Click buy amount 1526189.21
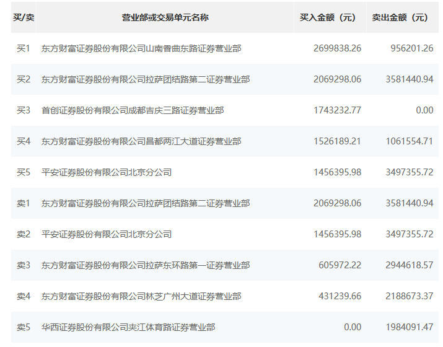This screenshot has width=443, height=347. click(337, 141)
